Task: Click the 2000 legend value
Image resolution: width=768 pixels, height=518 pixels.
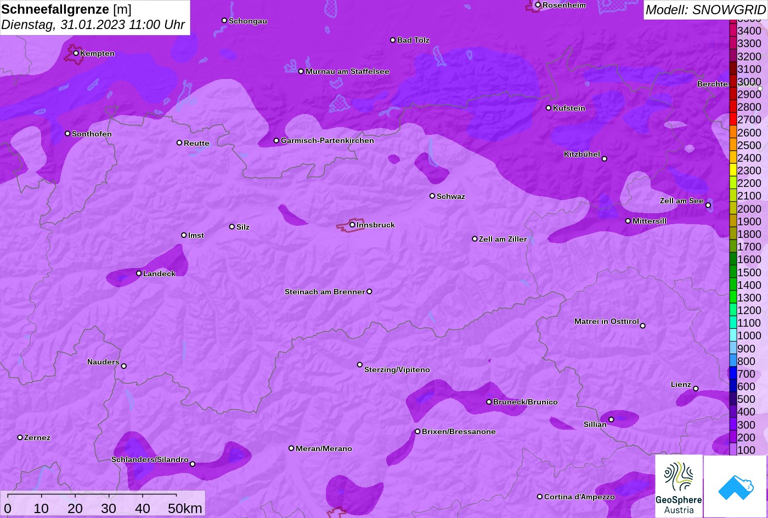Action: click(749, 209)
